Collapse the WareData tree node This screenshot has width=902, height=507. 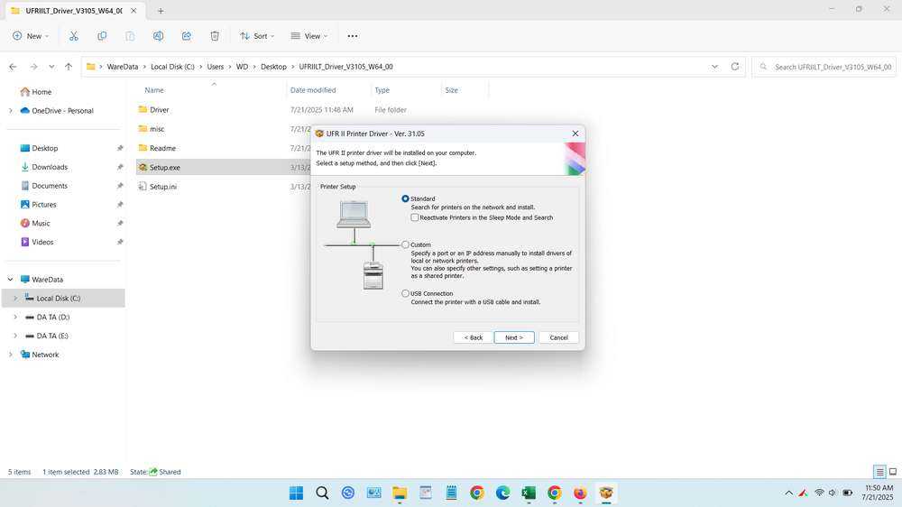pos(10,279)
